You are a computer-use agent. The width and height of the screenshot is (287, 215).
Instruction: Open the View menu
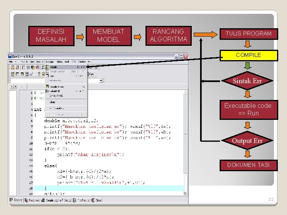(x=32, y=62)
